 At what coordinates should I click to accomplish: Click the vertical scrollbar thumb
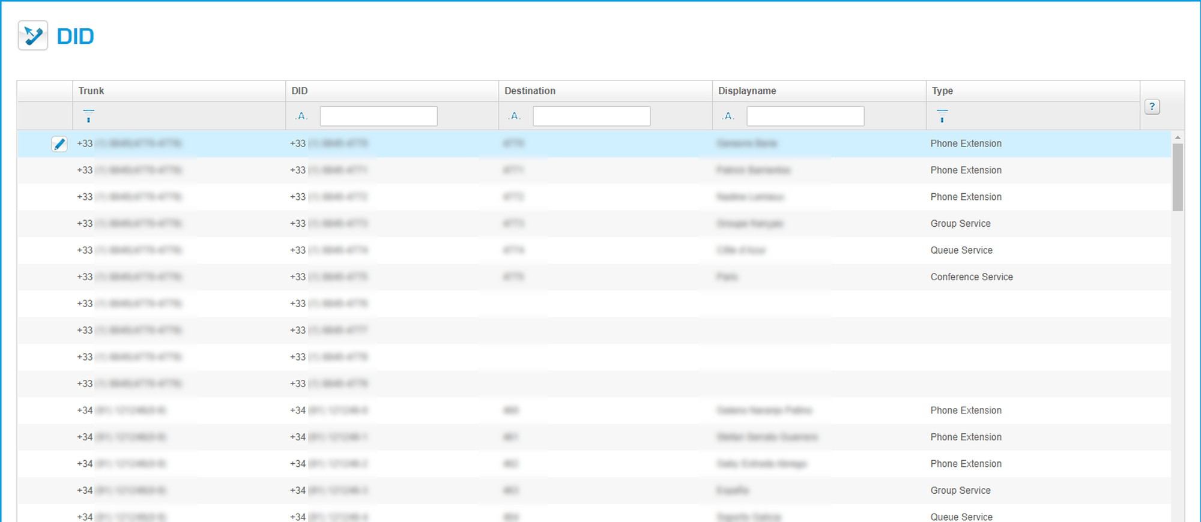tap(1178, 177)
